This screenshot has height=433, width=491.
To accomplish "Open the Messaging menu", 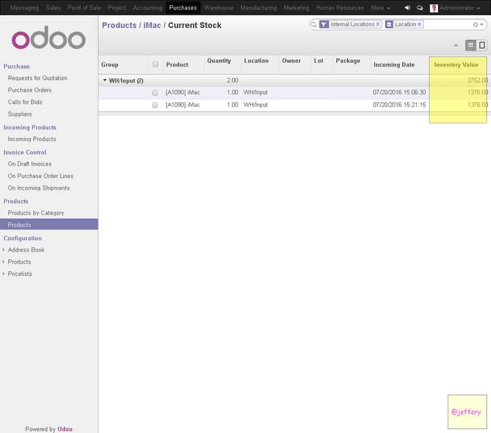I will [x=24, y=8].
